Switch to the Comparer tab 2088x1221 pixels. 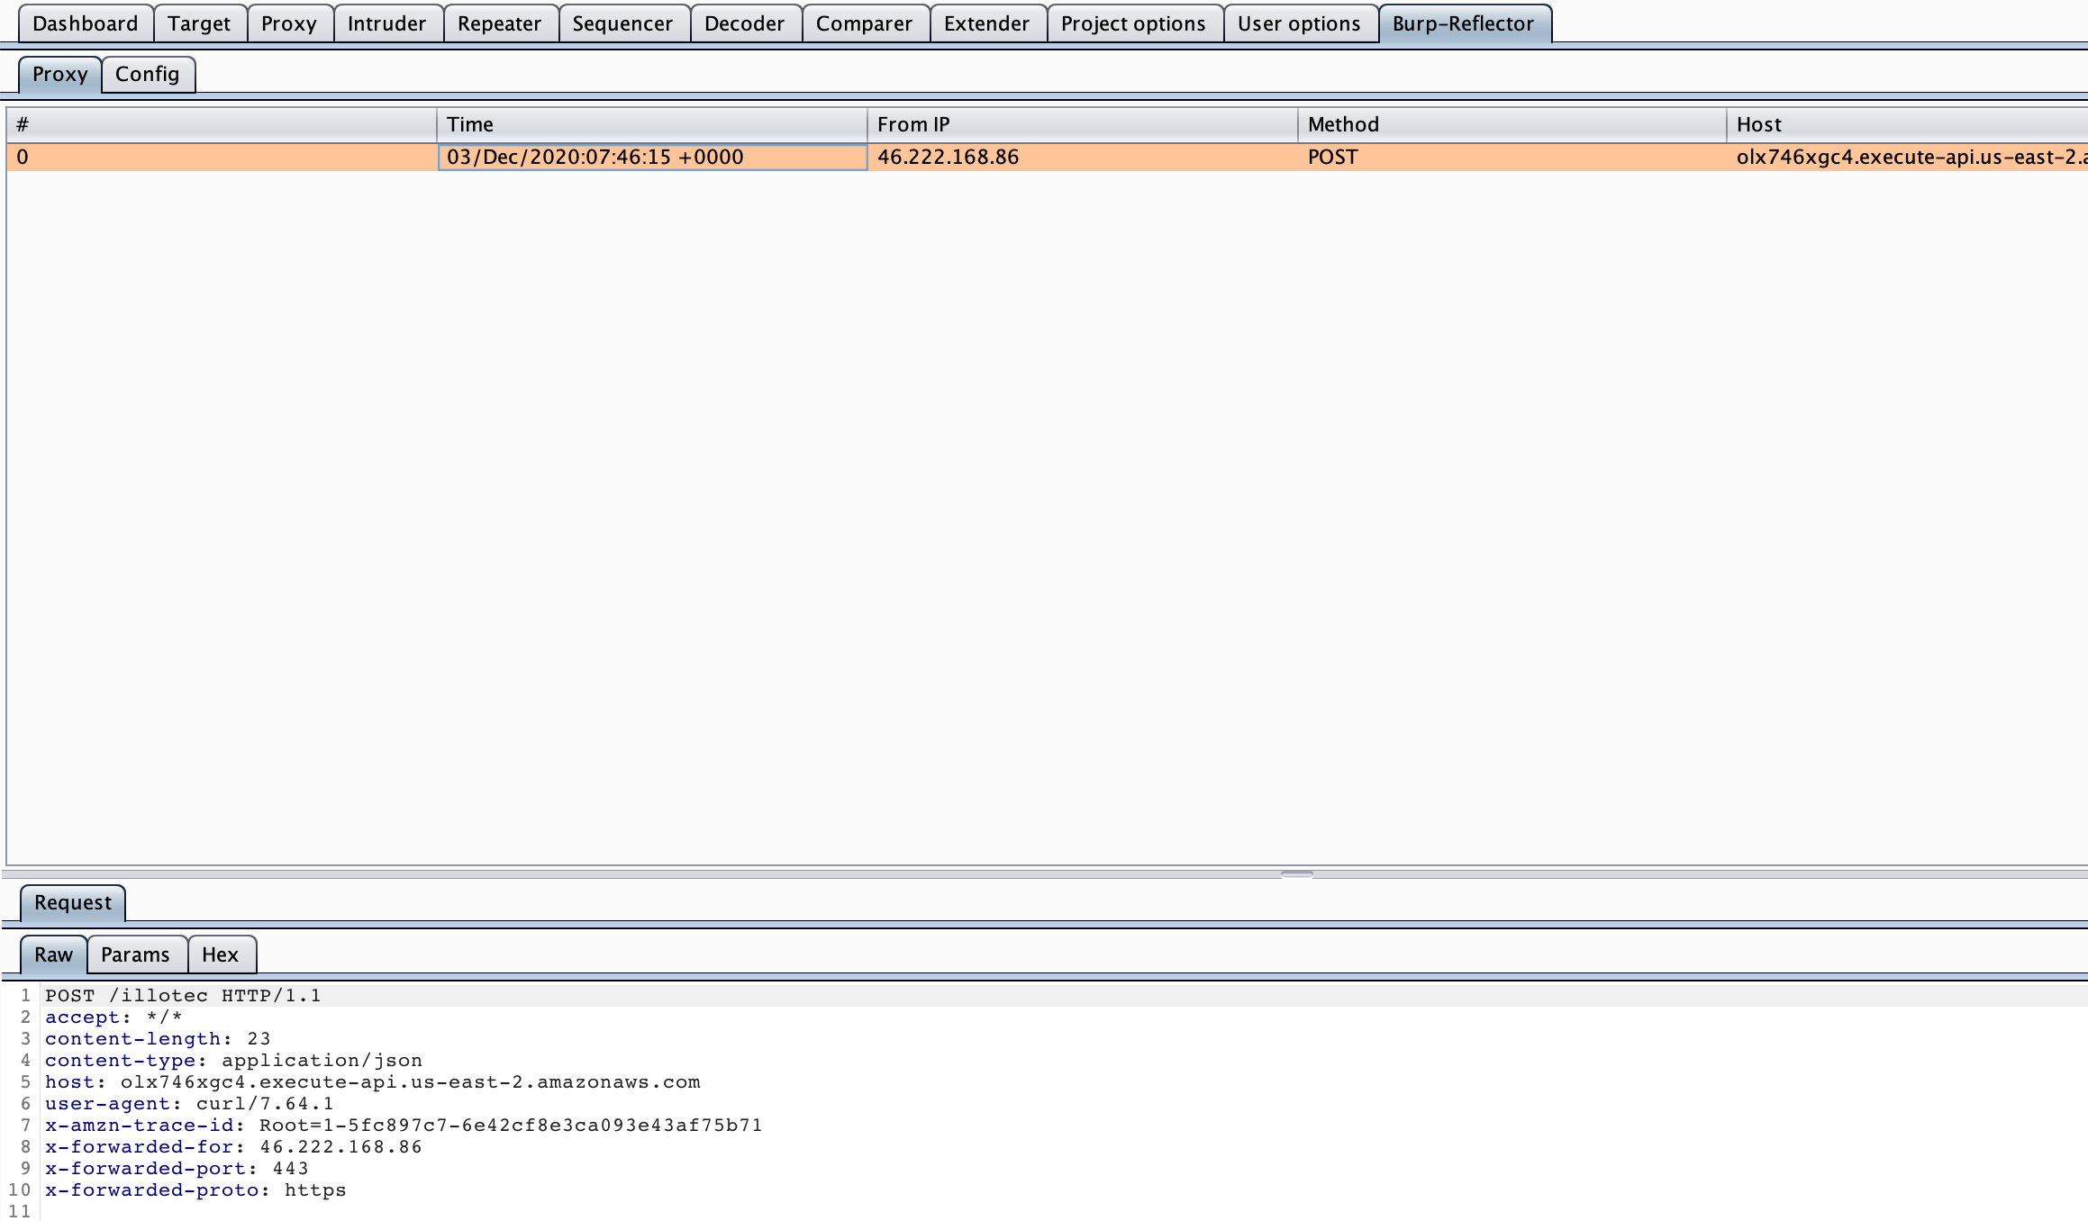point(864,23)
